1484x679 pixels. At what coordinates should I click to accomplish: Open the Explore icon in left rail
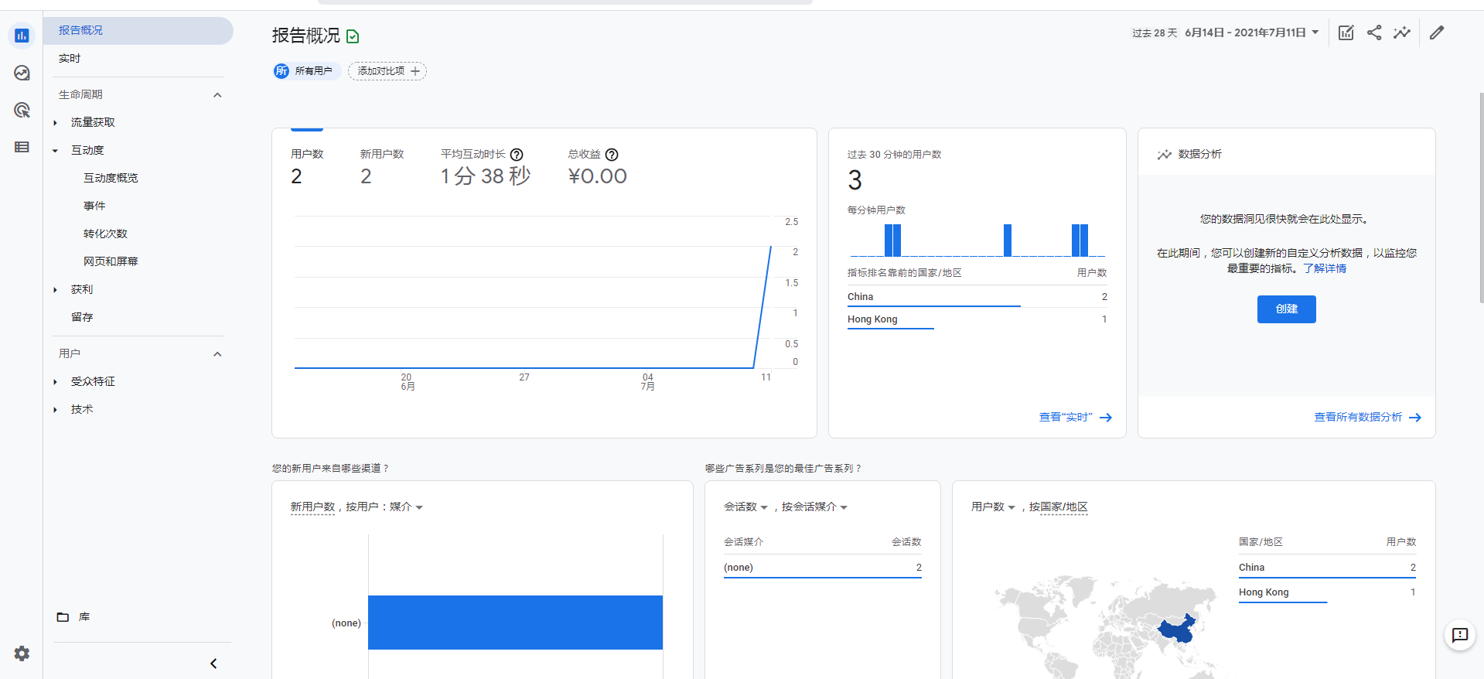click(x=22, y=73)
